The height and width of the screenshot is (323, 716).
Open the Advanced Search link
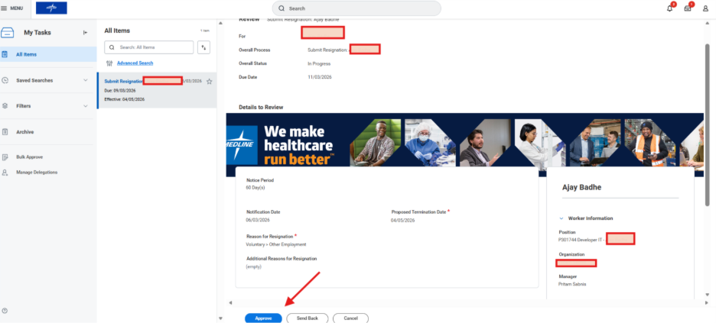click(135, 63)
